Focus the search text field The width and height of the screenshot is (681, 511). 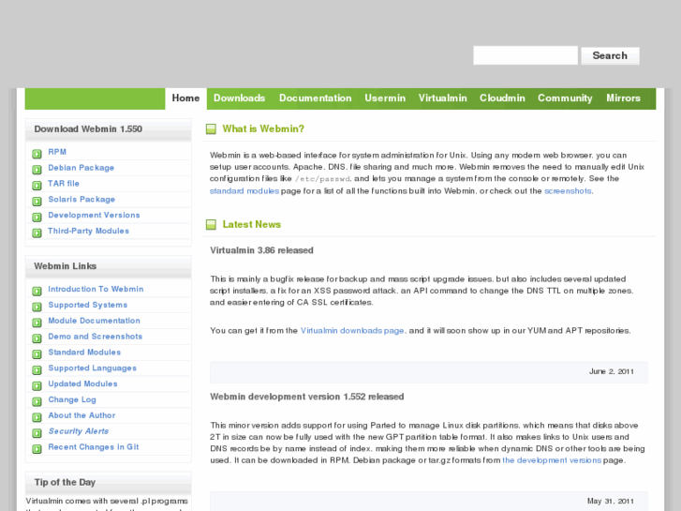[x=526, y=55]
